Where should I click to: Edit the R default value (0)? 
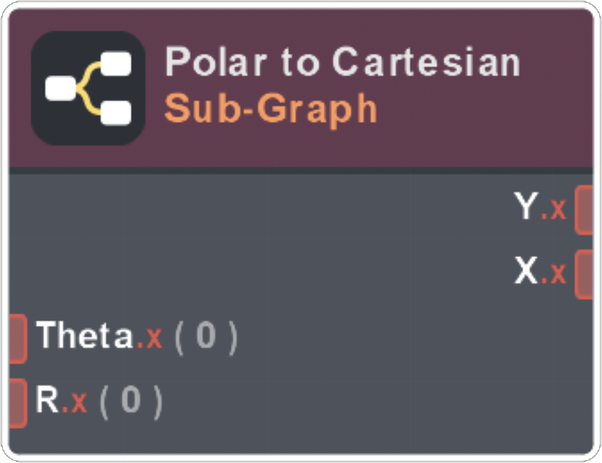point(131,401)
